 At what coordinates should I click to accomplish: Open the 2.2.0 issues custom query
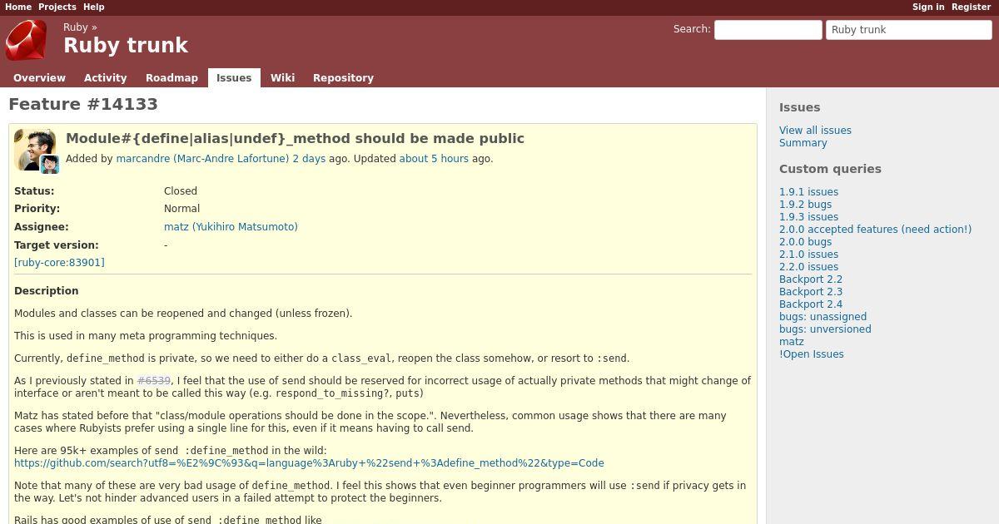point(808,266)
